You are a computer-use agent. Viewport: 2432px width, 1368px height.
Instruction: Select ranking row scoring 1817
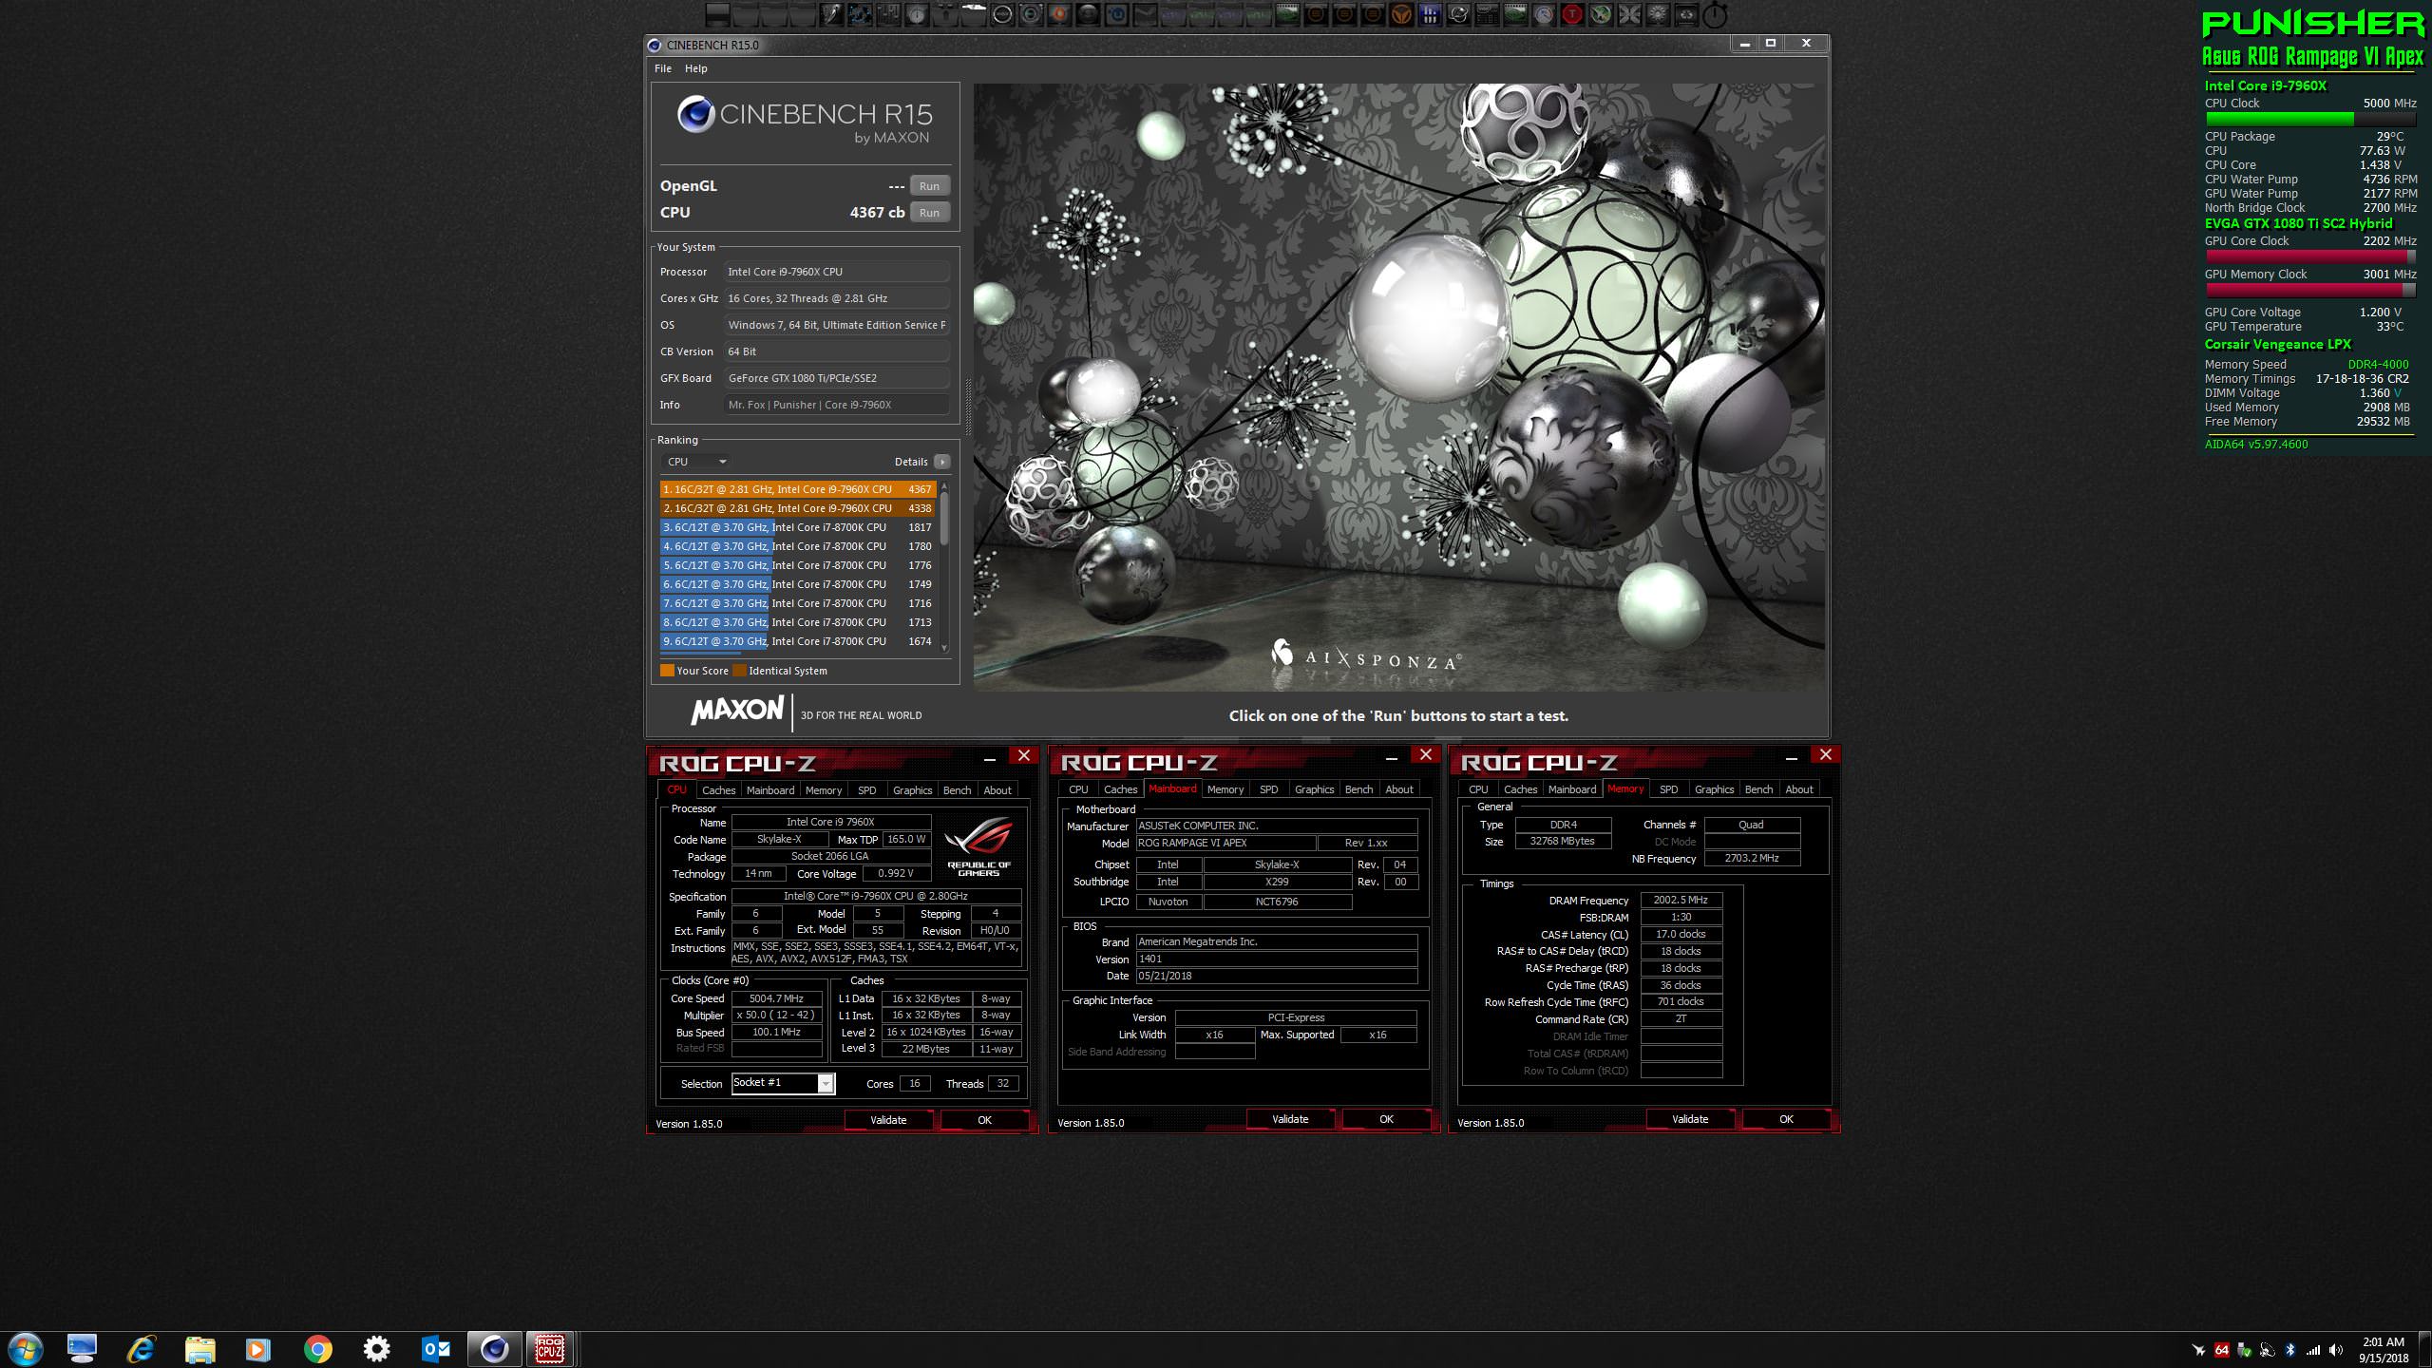798,527
